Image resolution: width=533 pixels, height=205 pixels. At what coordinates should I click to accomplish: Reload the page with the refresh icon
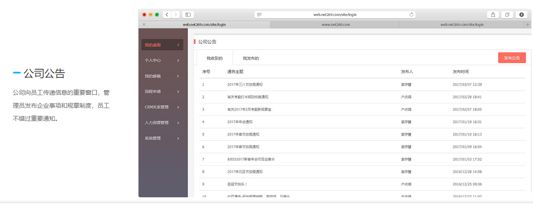(412, 15)
